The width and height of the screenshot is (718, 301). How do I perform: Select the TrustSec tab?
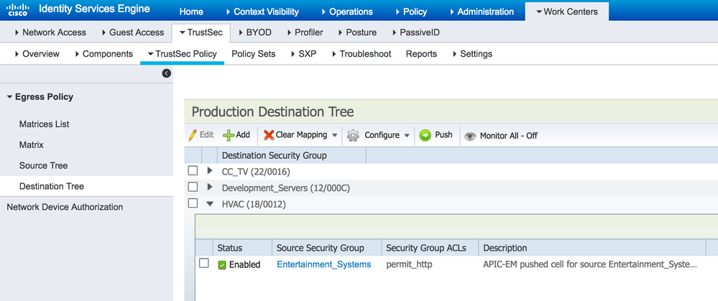tap(201, 32)
